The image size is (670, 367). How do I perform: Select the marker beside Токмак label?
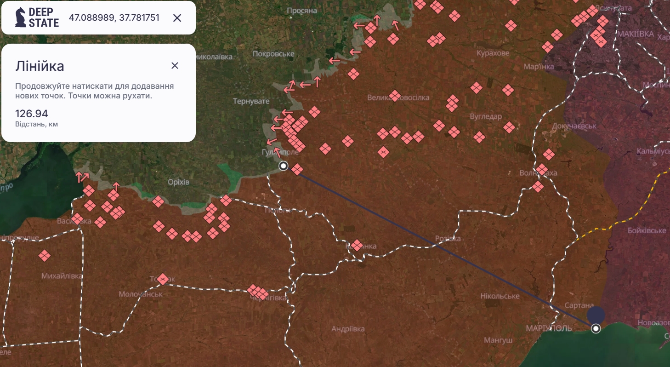click(163, 278)
